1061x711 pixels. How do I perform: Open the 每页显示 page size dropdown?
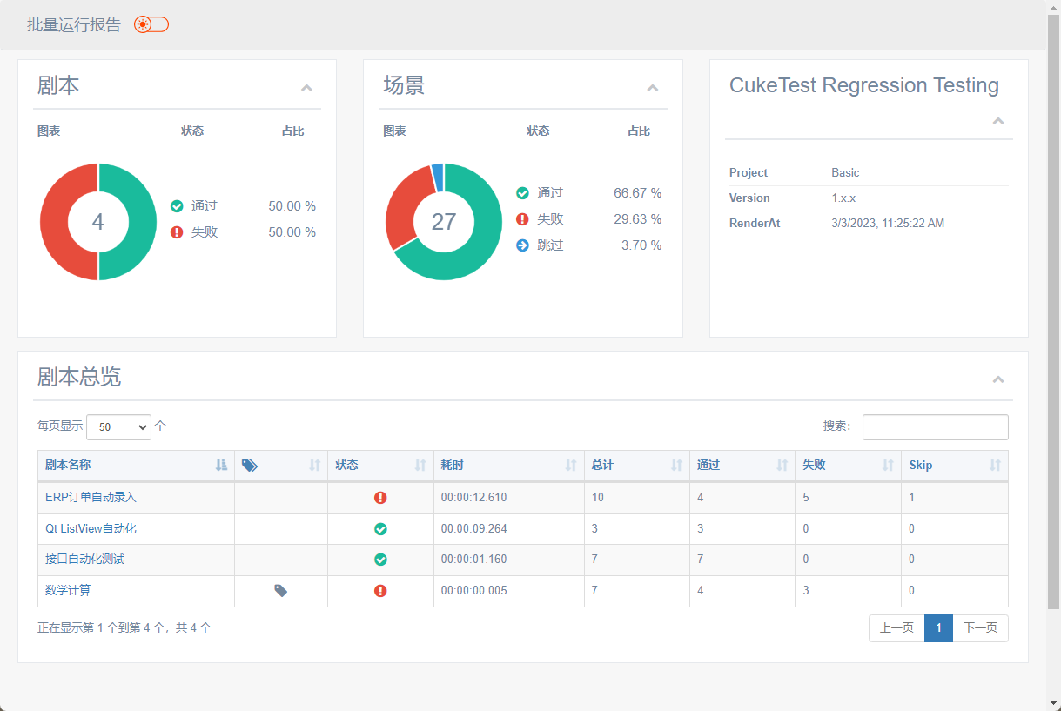tap(118, 427)
